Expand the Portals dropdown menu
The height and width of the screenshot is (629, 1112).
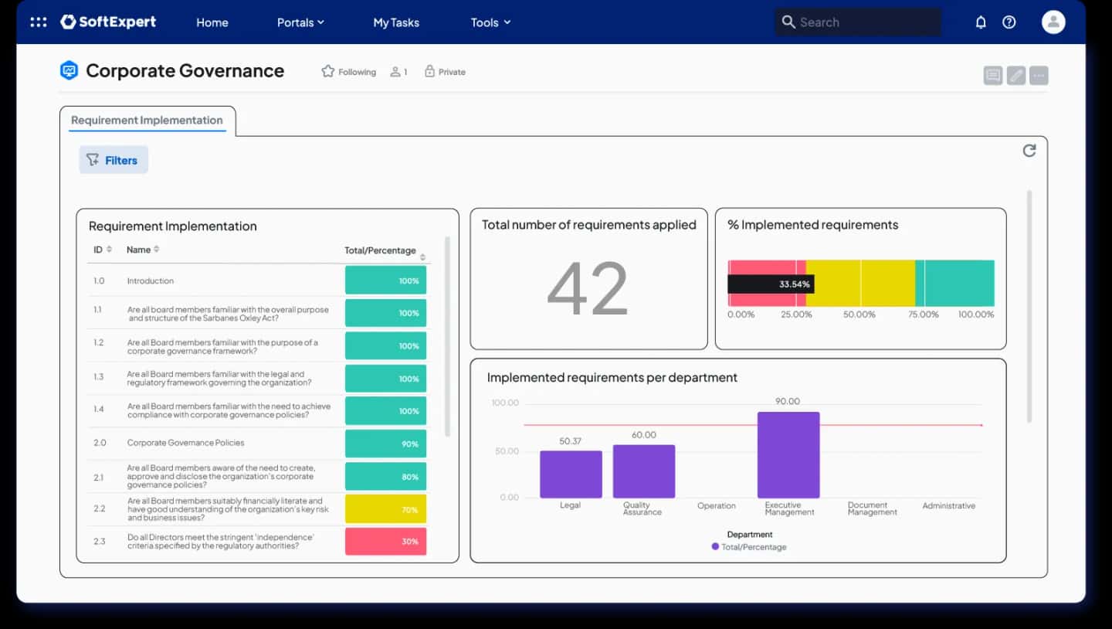coord(300,22)
